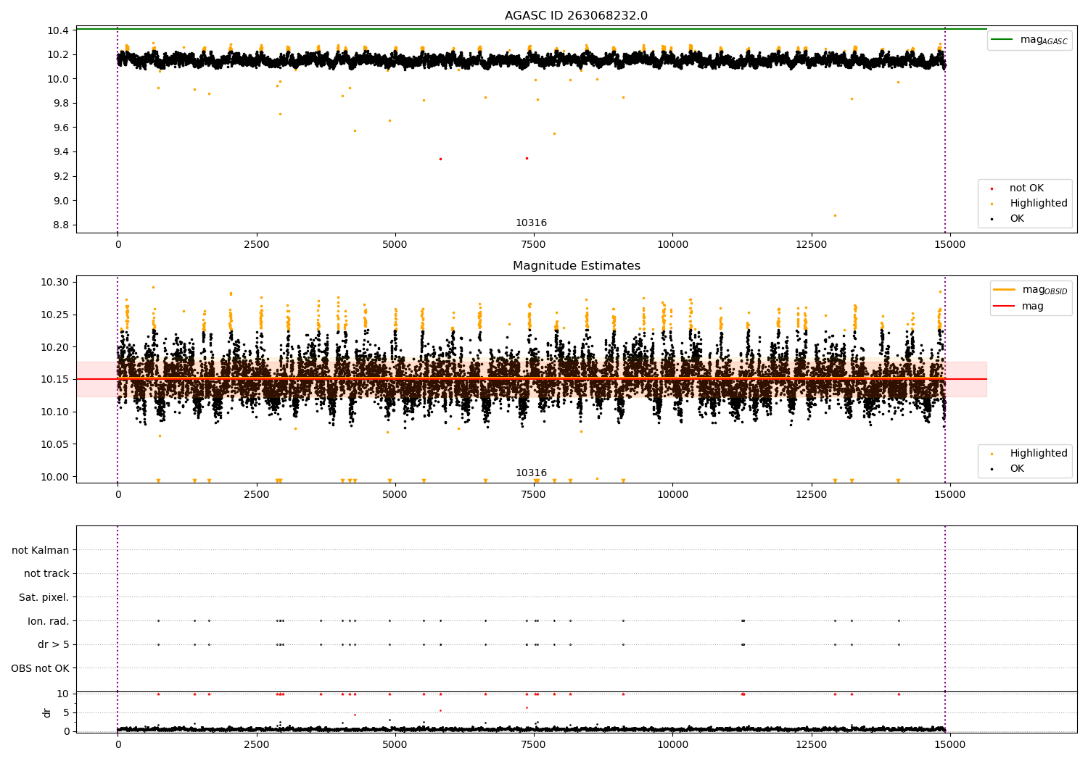Click the 'dr > 5' row label

coord(53,644)
